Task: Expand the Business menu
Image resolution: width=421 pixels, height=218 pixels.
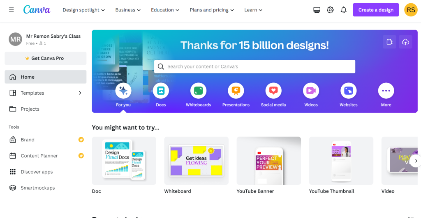Action: (128, 10)
